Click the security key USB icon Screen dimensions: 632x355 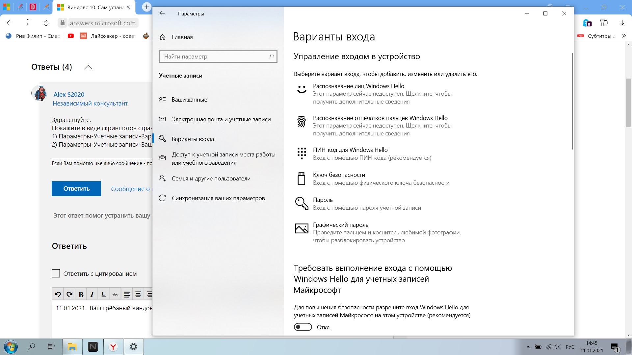302,178
